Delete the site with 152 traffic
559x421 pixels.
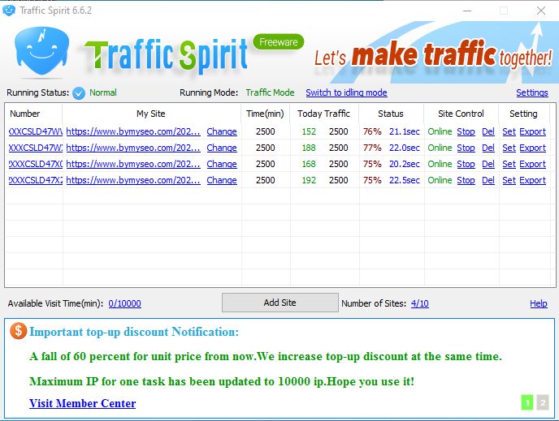pyautogui.click(x=488, y=131)
